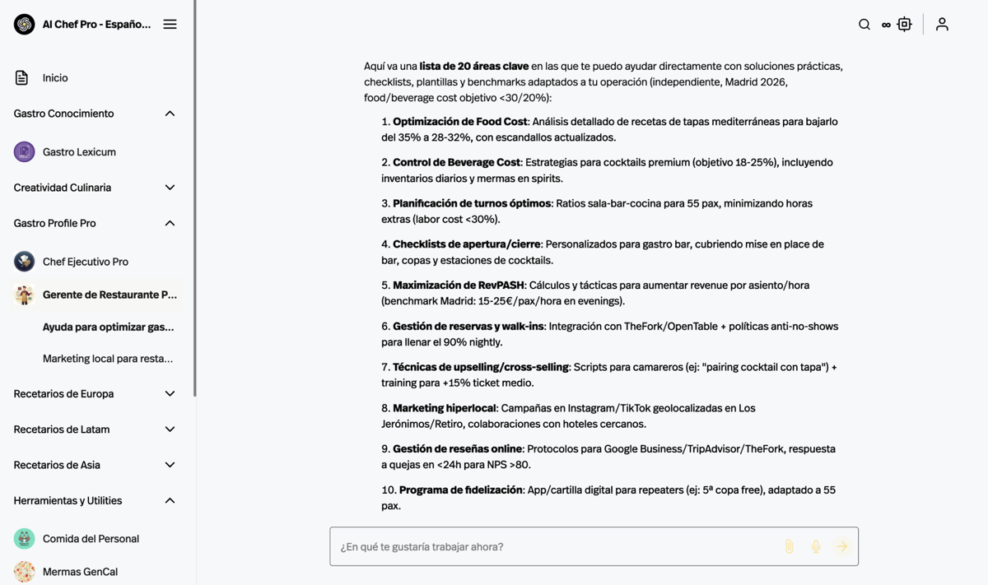Click the send arrow button

841,546
